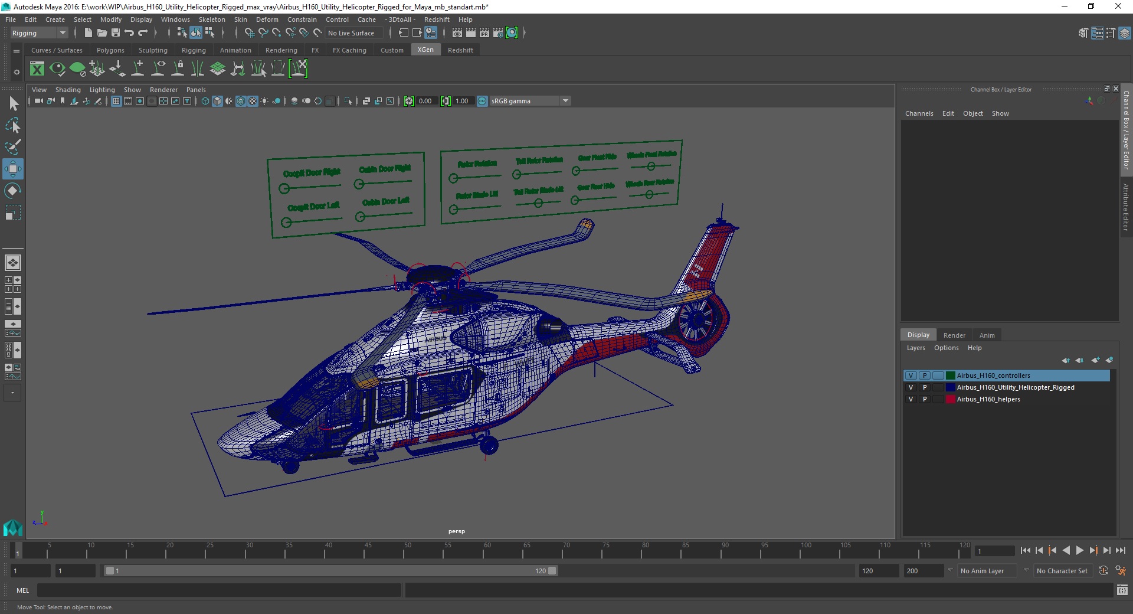Select the Paint Selection tool in toolbox
The width and height of the screenshot is (1133, 614).
[12, 147]
